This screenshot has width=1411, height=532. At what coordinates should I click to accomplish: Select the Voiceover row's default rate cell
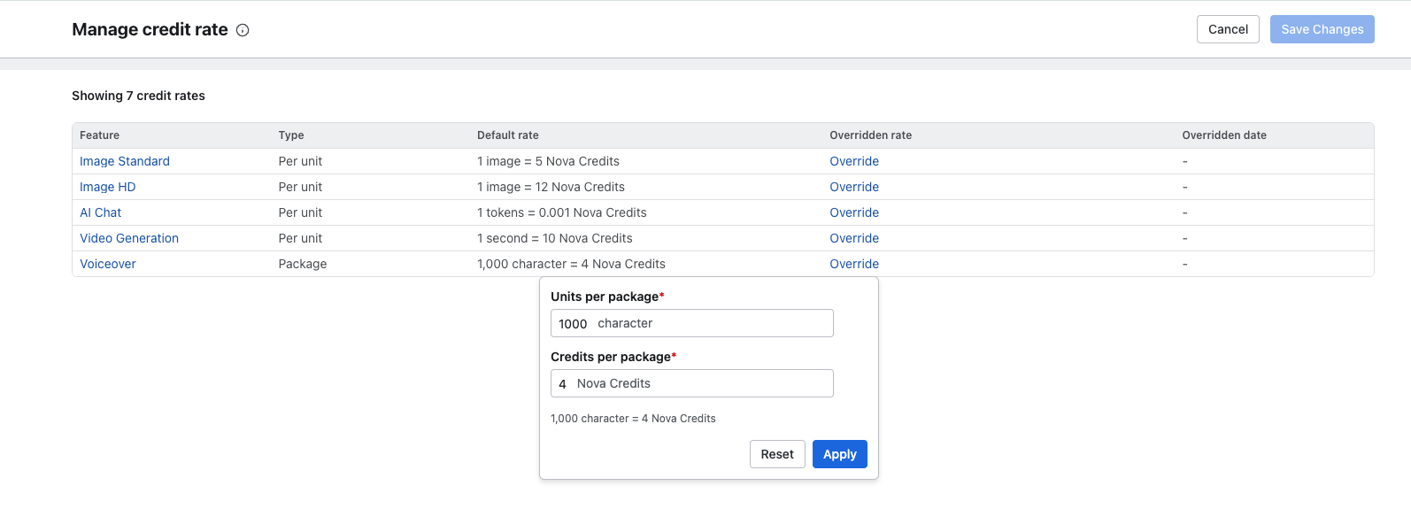571,264
